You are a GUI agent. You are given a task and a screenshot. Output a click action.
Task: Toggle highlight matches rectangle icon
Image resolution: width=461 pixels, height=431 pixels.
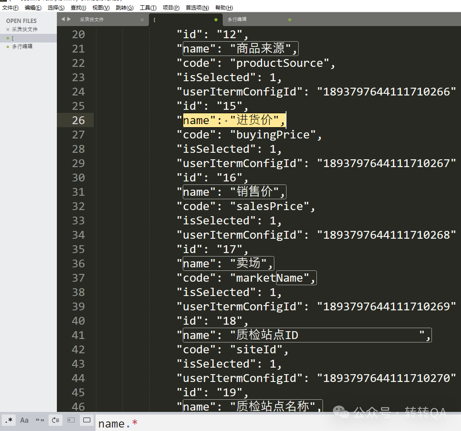pos(87,420)
